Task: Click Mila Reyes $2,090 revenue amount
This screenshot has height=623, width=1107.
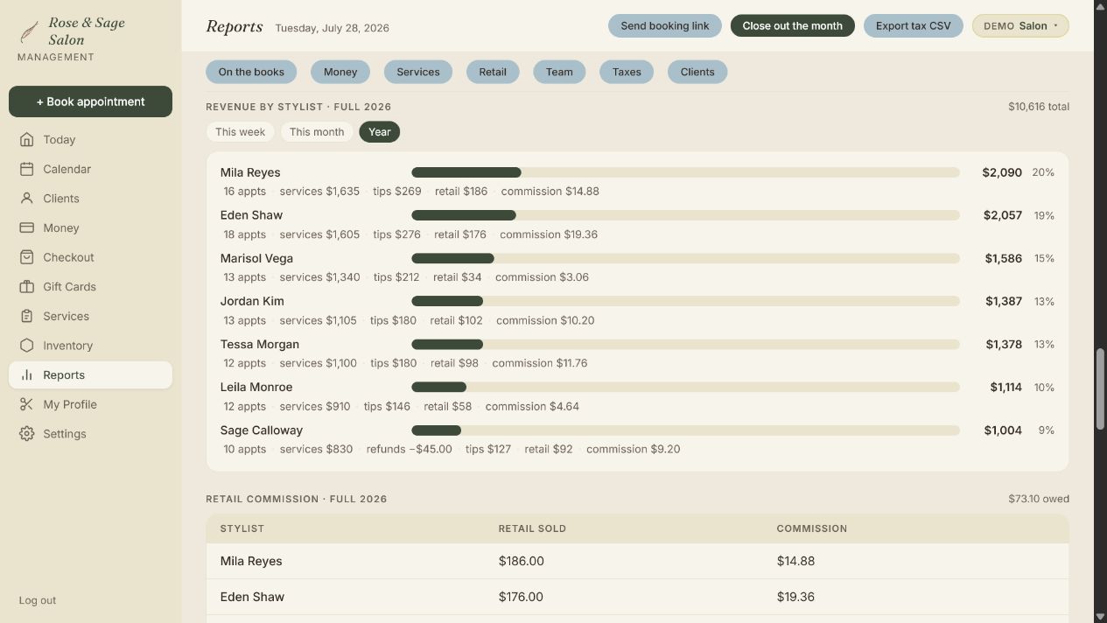Action: [1002, 172]
